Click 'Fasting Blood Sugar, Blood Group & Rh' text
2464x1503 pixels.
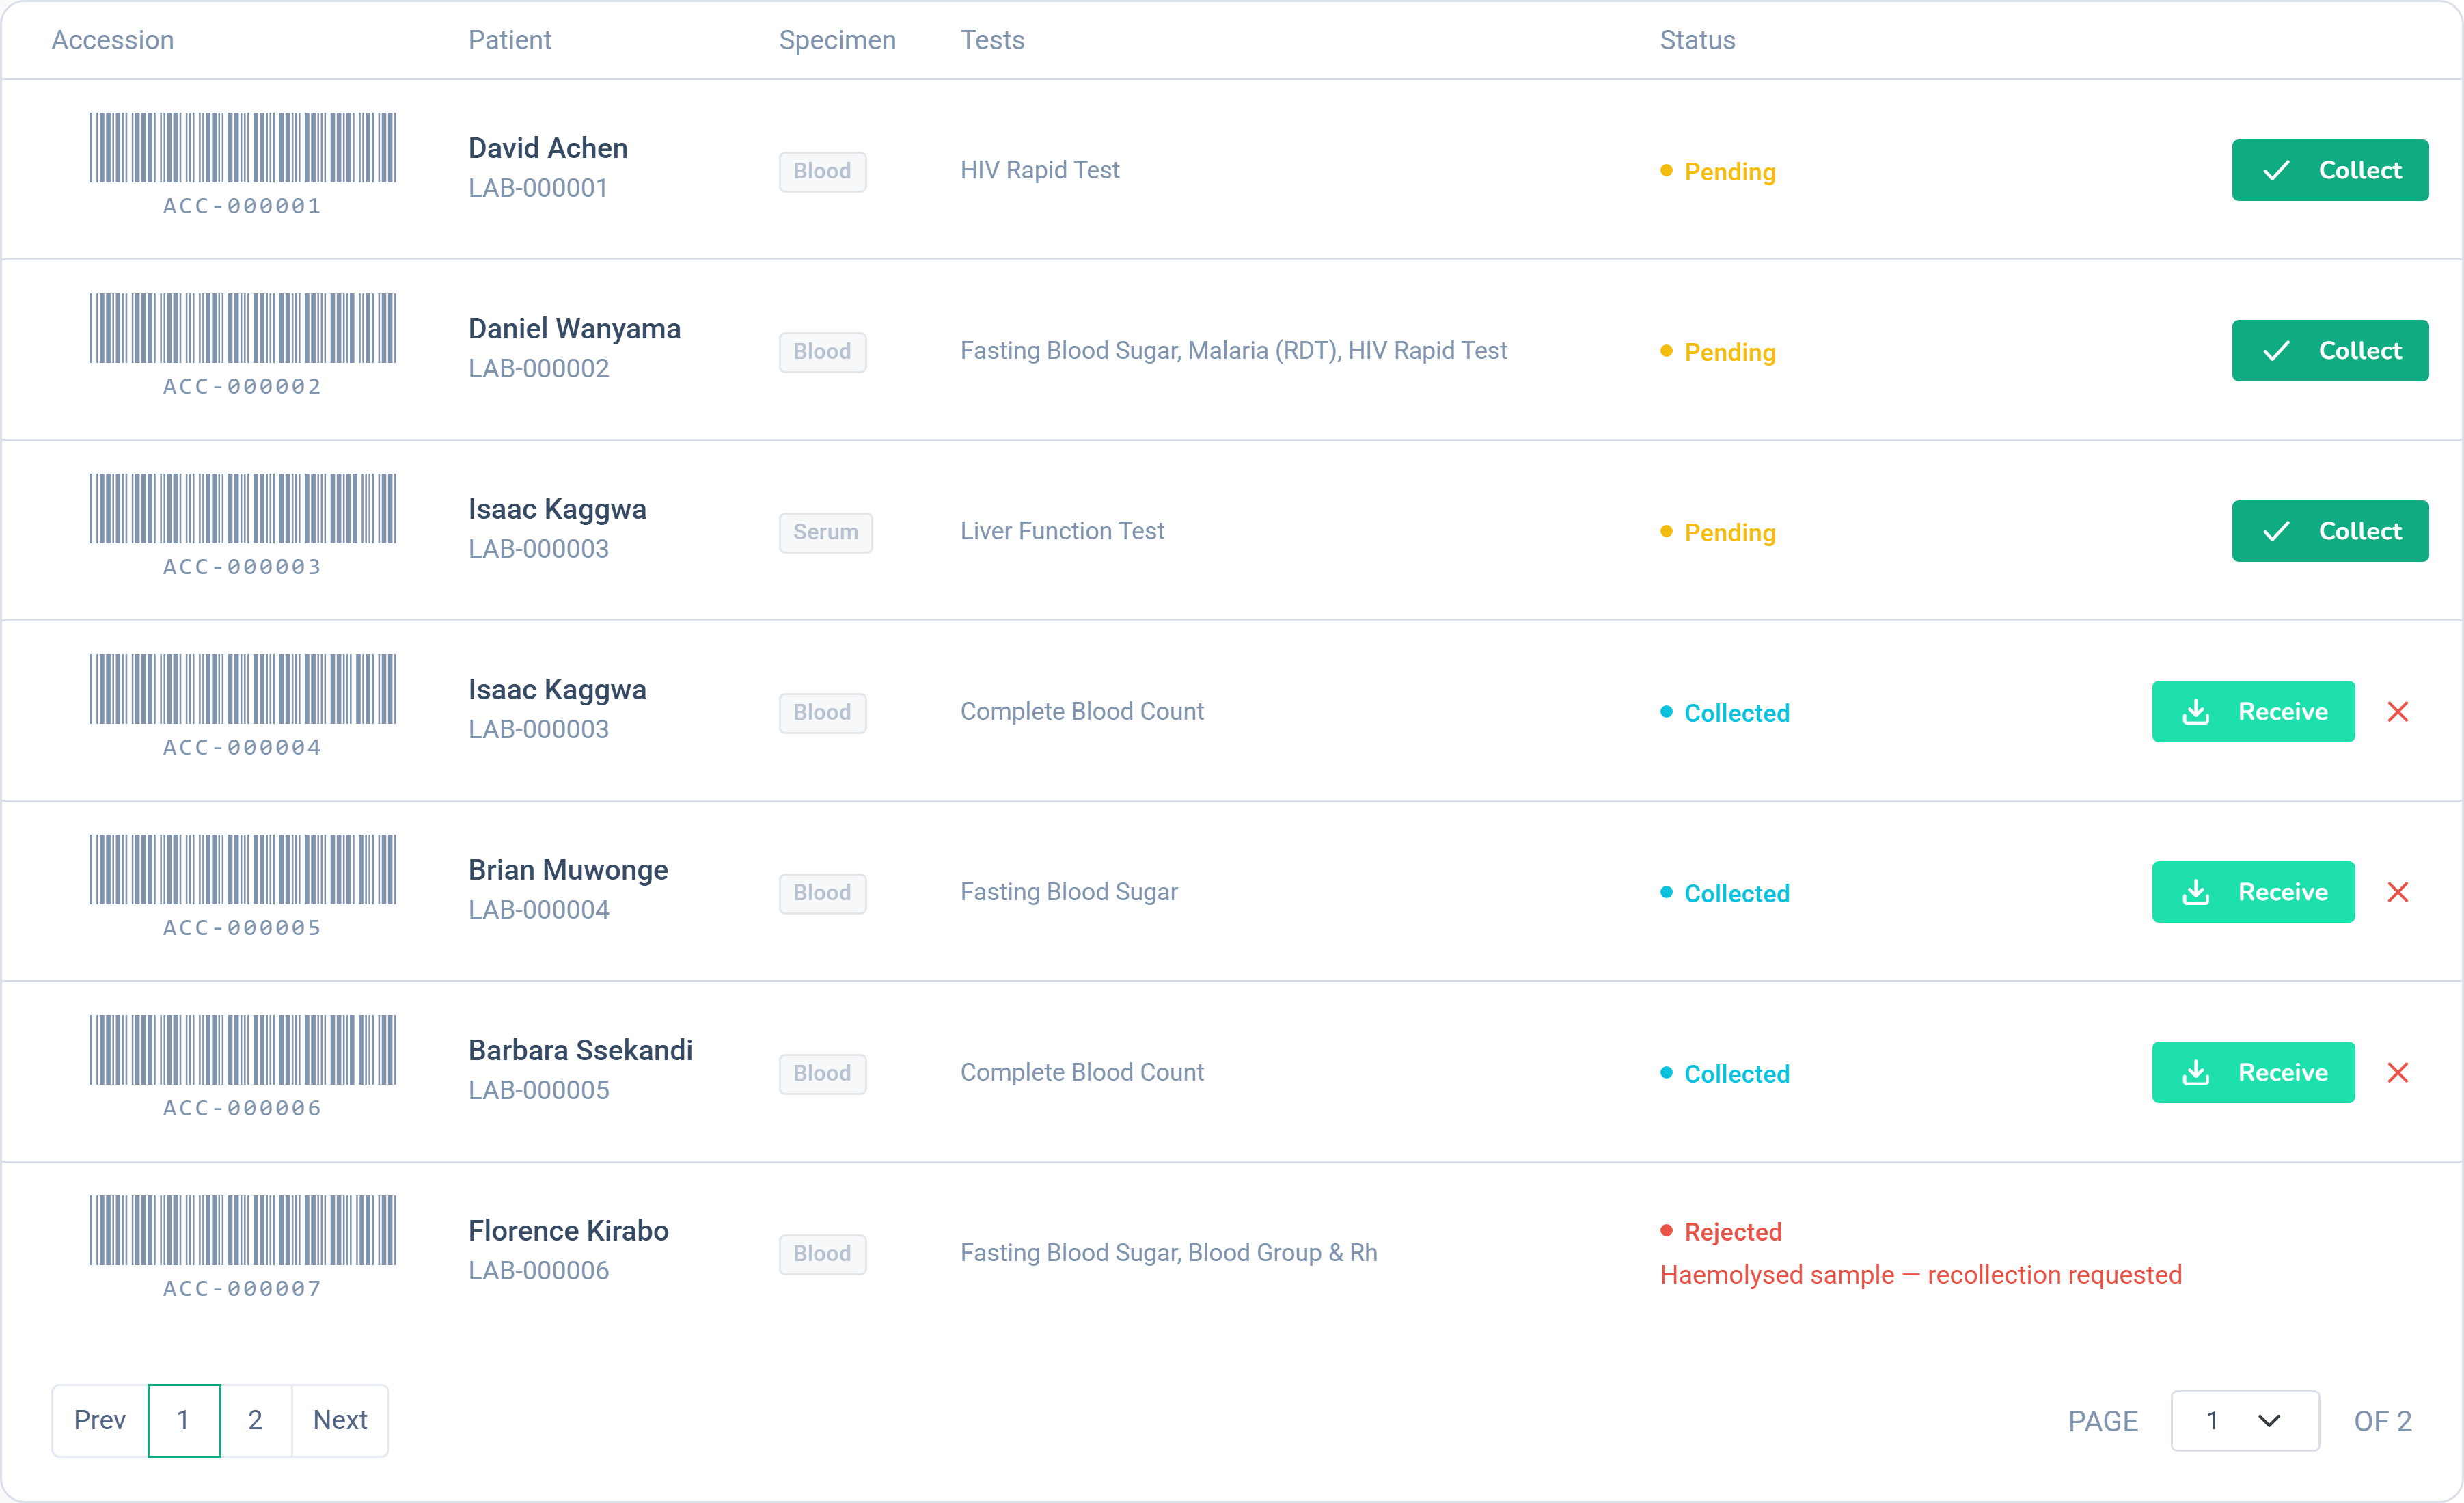tap(1168, 1253)
